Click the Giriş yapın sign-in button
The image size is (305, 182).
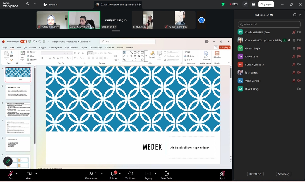click(266, 4)
